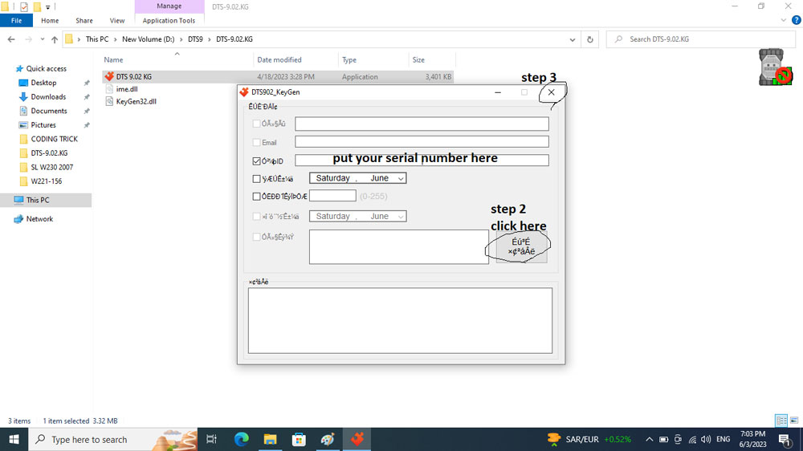The height and width of the screenshot is (451, 803).
Task: Select KeyGen32.dll in the file list
Action: pos(136,102)
